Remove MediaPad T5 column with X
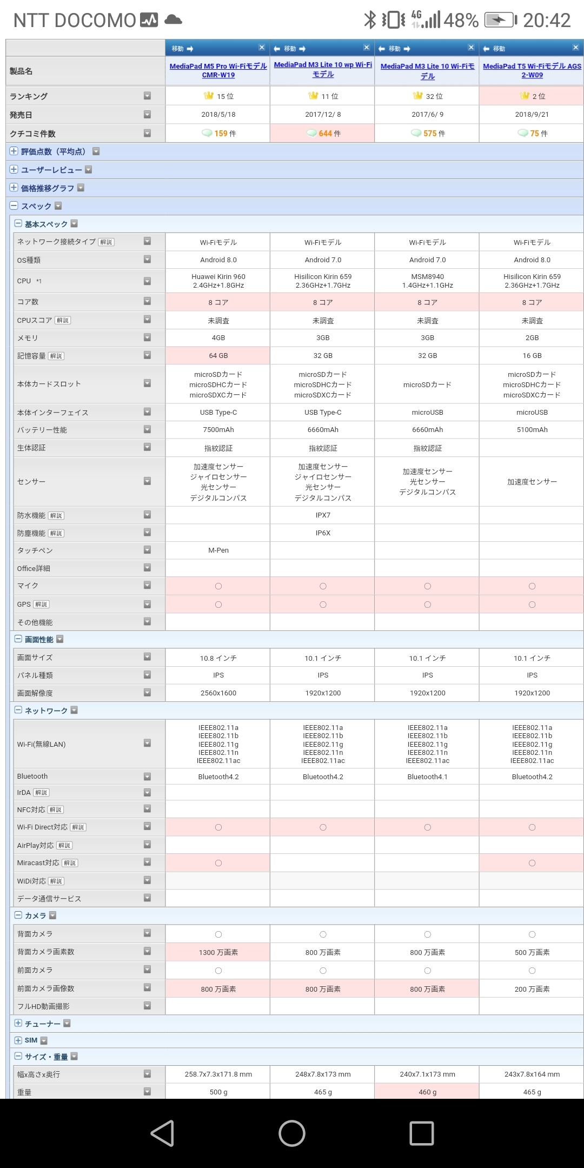 coord(576,48)
